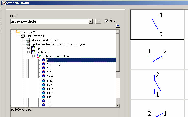
Task: Click the symbol icon beside SSV
Action: pyautogui.click(x=44, y=97)
